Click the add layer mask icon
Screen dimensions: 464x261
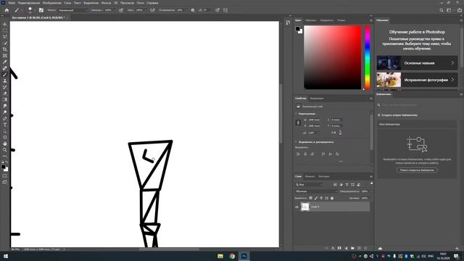pos(339,248)
